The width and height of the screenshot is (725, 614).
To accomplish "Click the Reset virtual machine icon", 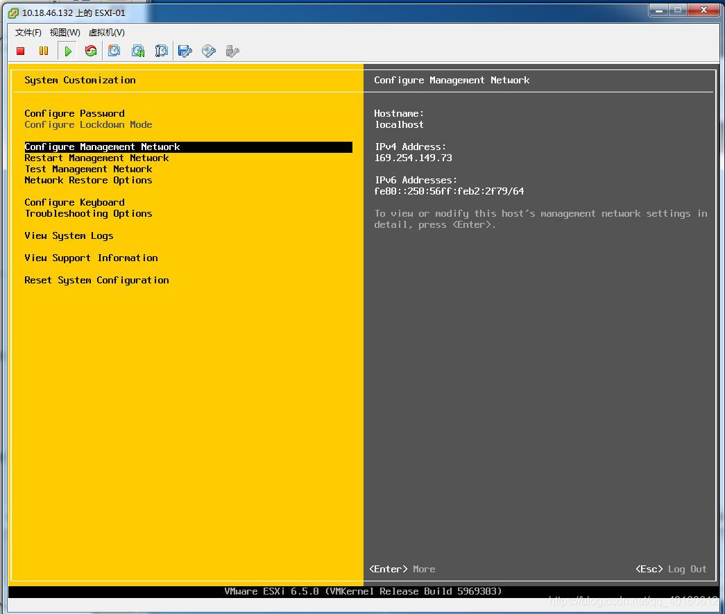I will pyautogui.click(x=91, y=51).
